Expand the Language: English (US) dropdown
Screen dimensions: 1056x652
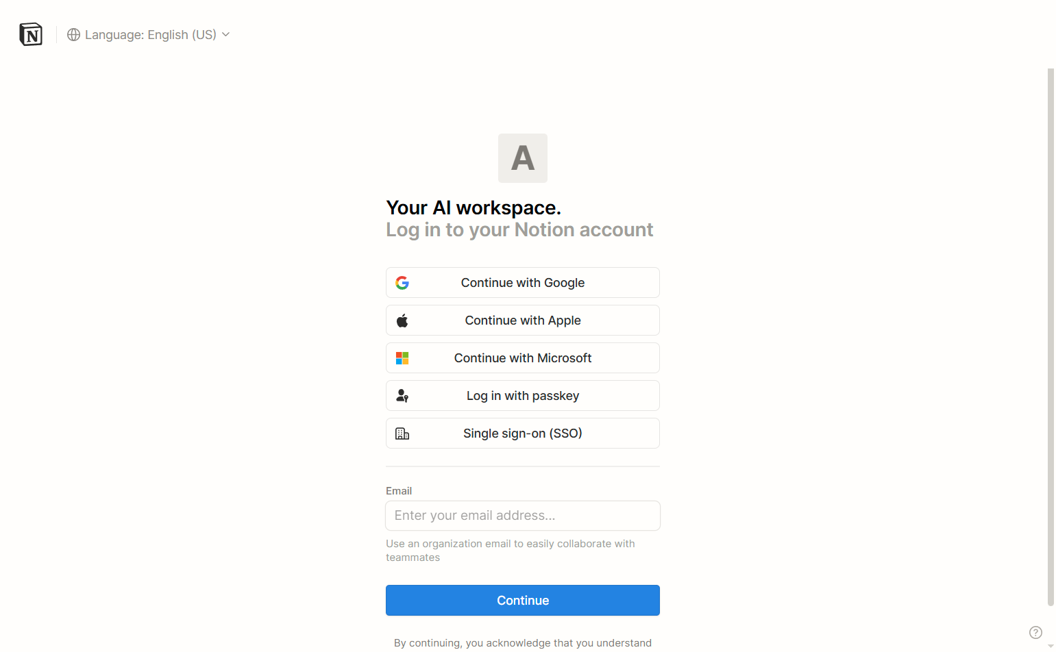(149, 34)
